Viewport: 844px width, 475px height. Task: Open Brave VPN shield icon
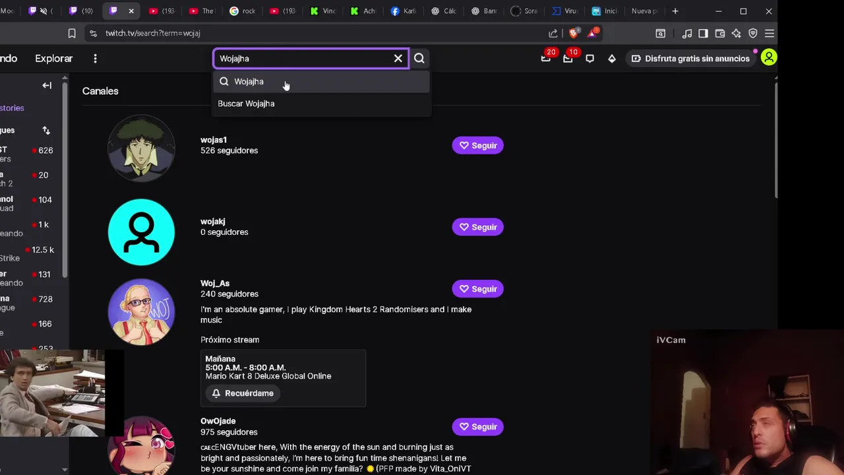753,33
